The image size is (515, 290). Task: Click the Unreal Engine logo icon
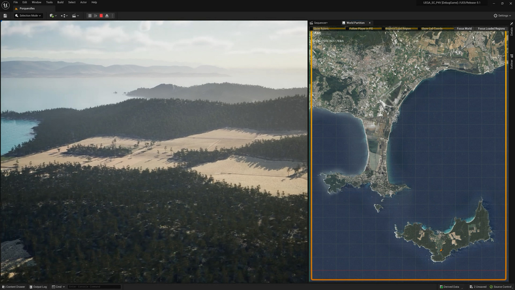pos(5,5)
